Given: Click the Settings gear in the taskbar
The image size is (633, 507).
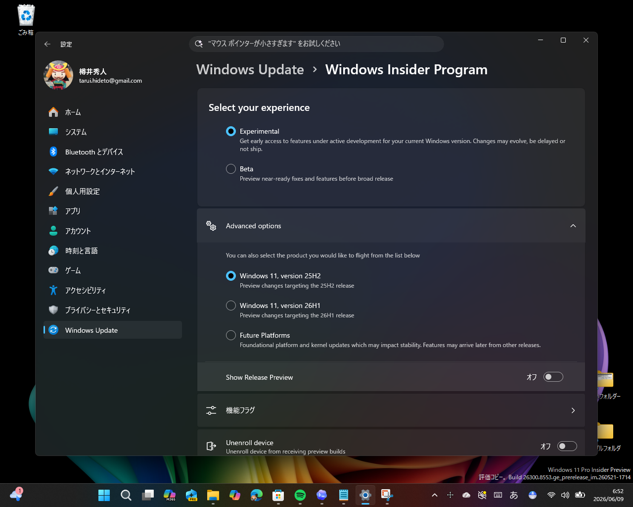Looking at the screenshot, I should coord(365,495).
